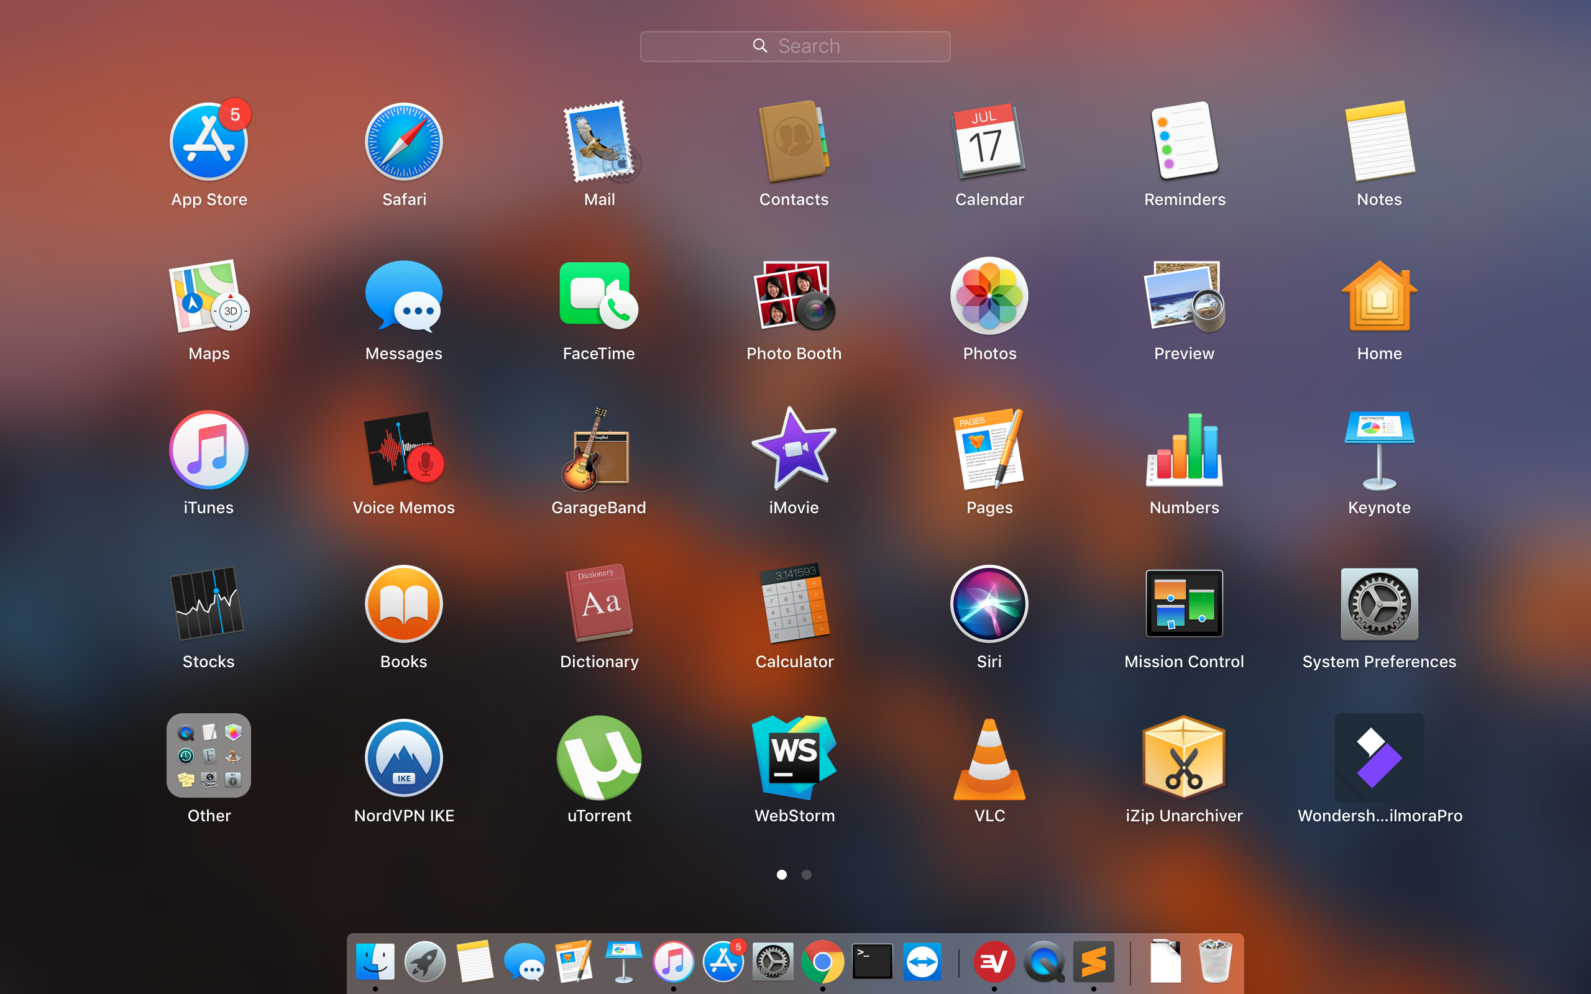The height and width of the screenshot is (994, 1591).
Task: Select the first Launchpad page dot
Action: pyautogui.click(x=782, y=874)
